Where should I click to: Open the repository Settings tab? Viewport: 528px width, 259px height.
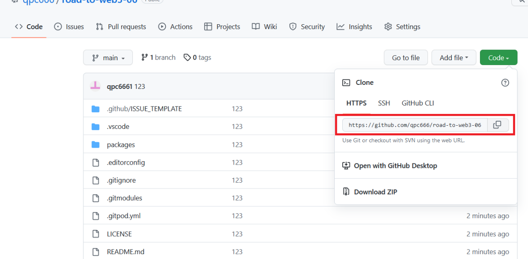402,26
